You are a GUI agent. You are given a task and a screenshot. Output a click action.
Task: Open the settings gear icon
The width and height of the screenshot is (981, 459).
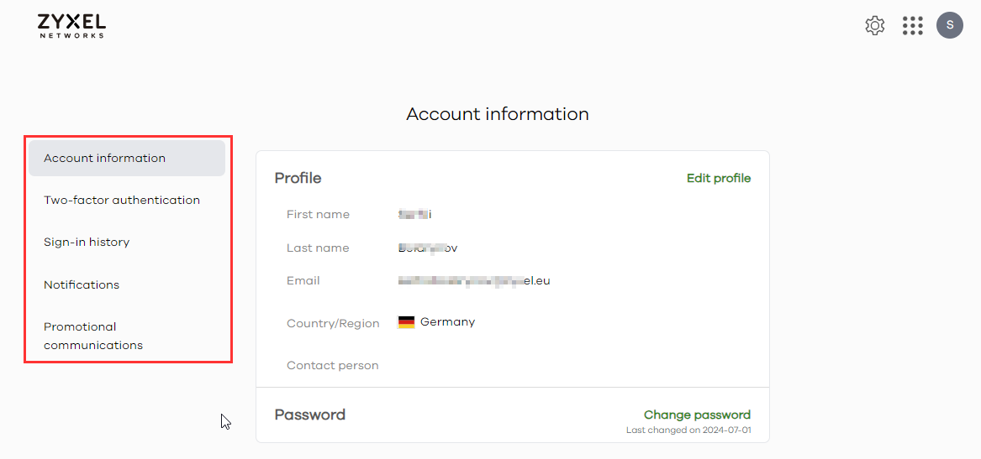tap(875, 26)
